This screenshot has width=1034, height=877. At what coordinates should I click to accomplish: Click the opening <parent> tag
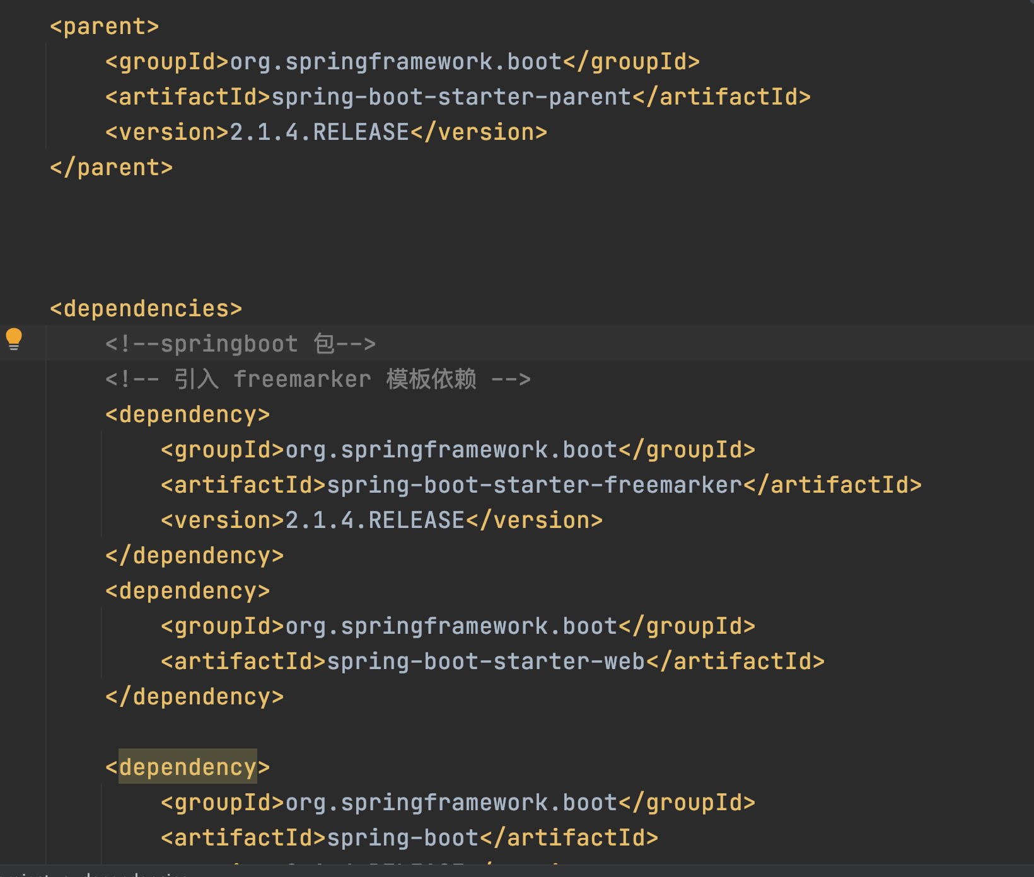105,26
